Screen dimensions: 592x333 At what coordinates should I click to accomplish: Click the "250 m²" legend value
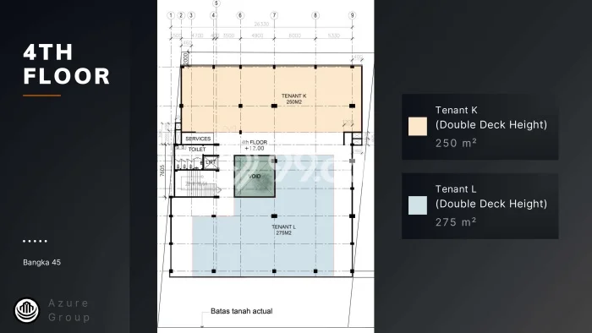(456, 144)
